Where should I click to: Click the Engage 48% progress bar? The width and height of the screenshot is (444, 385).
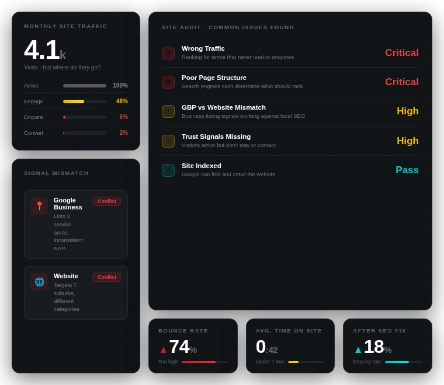(x=85, y=101)
